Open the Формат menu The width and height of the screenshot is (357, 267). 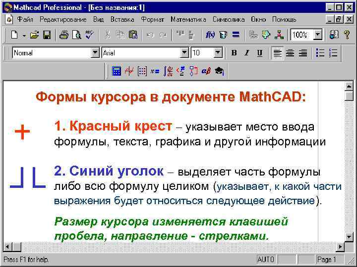click(152, 19)
